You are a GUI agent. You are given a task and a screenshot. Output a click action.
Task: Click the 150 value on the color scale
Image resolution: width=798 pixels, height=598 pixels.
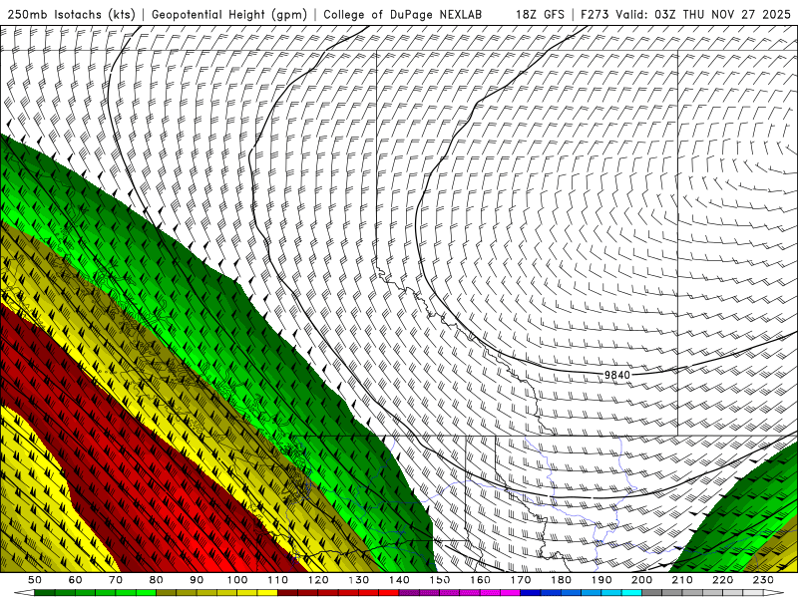[x=440, y=580]
